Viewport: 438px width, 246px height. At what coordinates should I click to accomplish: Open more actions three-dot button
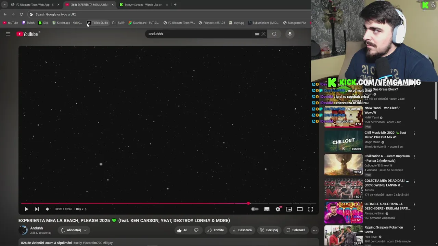tap(315, 230)
